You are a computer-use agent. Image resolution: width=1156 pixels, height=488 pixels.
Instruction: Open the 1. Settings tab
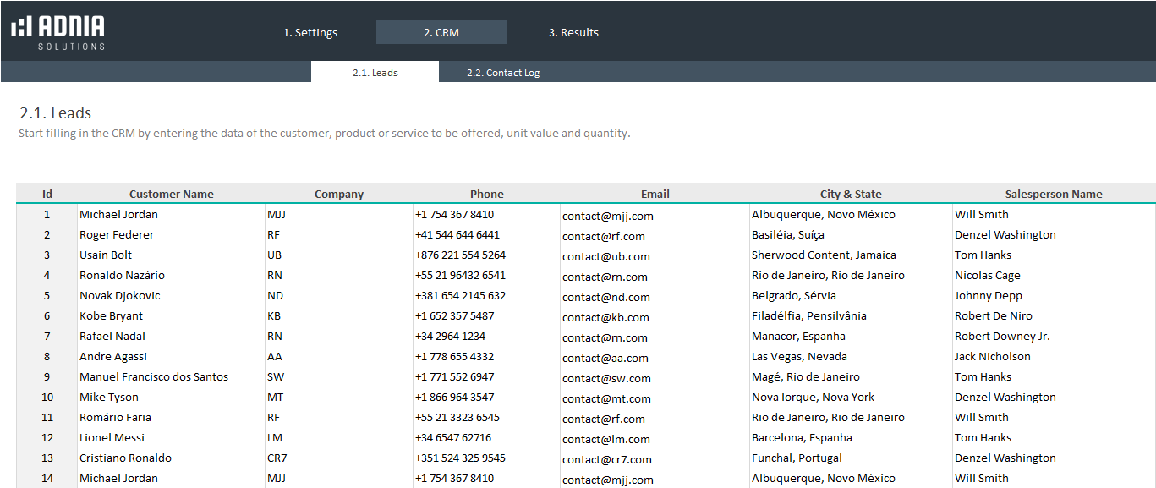310,33
